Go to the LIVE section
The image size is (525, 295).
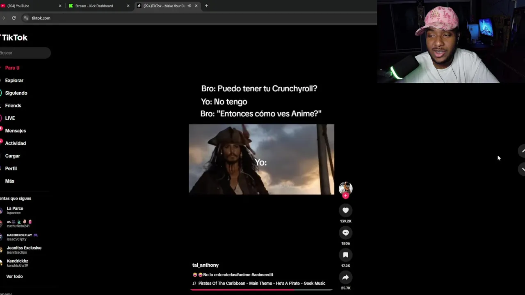pyautogui.click(x=10, y=118)
